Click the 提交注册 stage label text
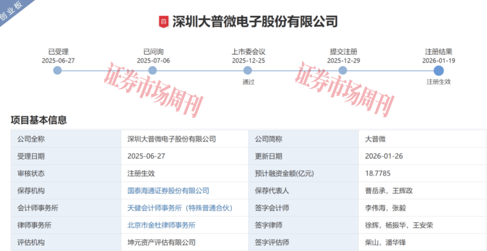 [344, 52]
